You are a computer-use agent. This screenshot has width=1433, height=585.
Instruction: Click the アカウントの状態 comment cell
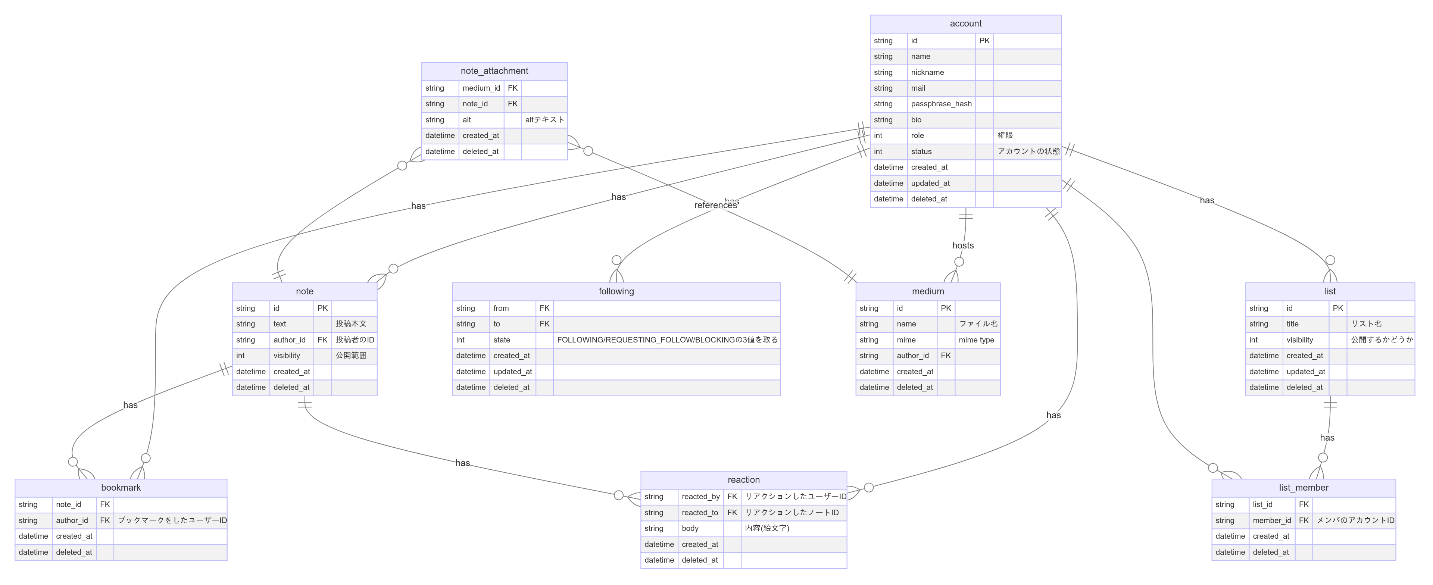click(1027, 151)
